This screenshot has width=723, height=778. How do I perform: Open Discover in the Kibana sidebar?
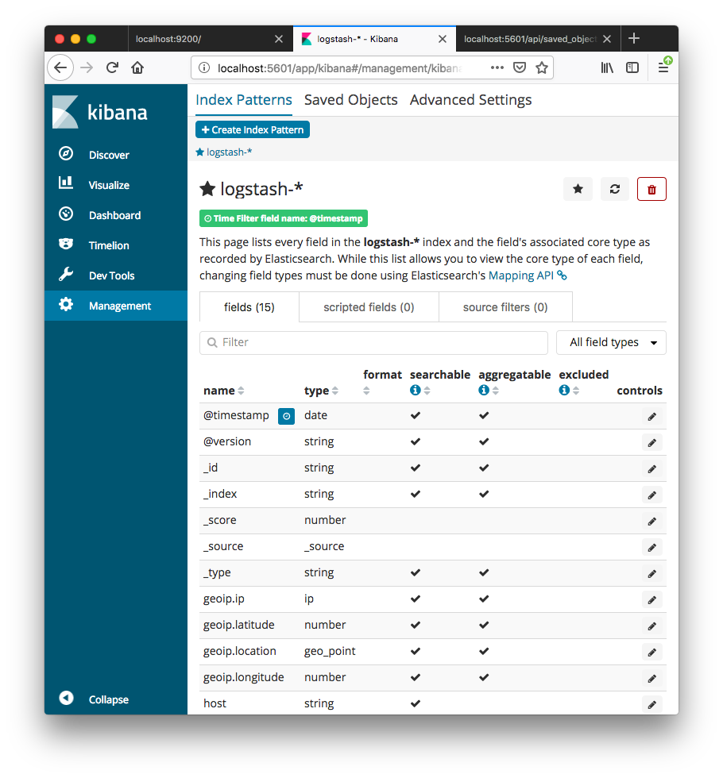(116, 155)
